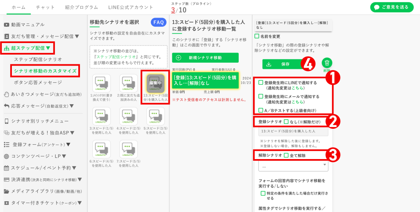The width and height of the screenshot is (420, 212).
Task: Click the 登録シナリオ field 13:スピード(5回分)を購入した人
Action: pyautogui.click(x=293, y=132)
